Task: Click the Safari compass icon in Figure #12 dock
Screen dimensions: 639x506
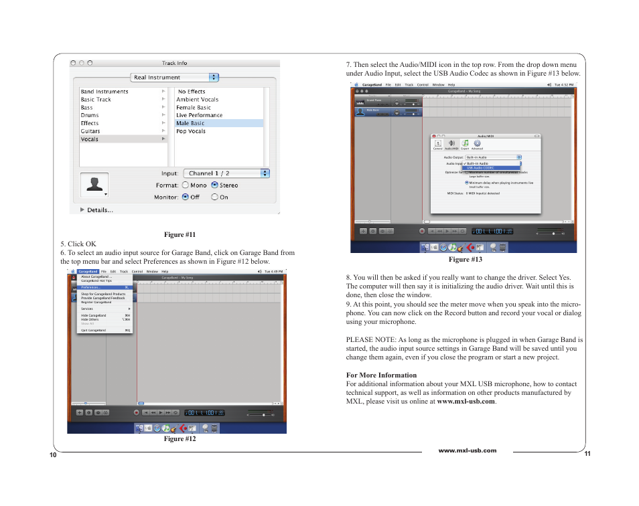Action: tap(157, 428)
